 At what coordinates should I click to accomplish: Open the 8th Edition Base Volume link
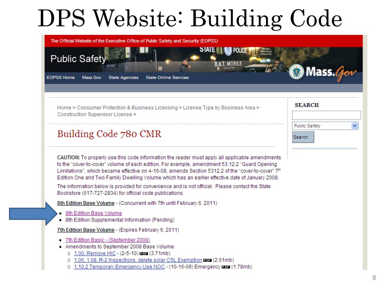93,213
